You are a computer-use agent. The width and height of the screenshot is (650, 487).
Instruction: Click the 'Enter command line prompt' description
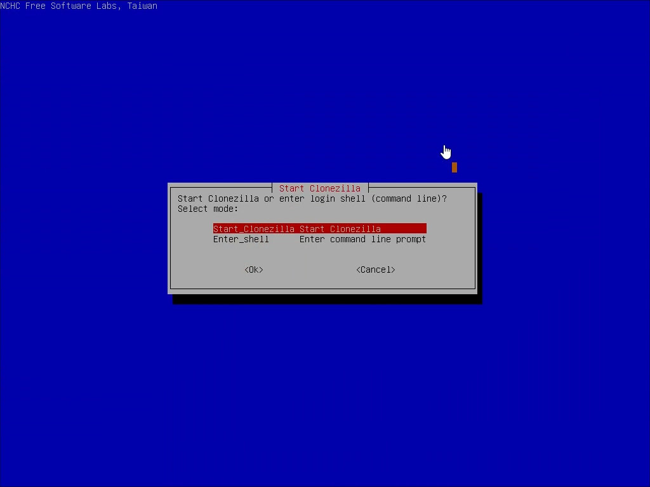(x=362, y=239)
